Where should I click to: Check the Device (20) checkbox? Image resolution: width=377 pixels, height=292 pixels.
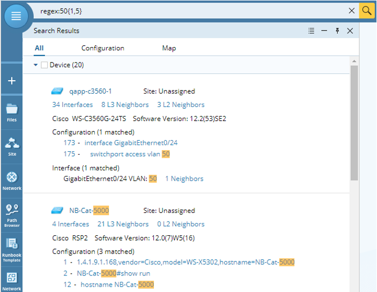click(45, 65)
